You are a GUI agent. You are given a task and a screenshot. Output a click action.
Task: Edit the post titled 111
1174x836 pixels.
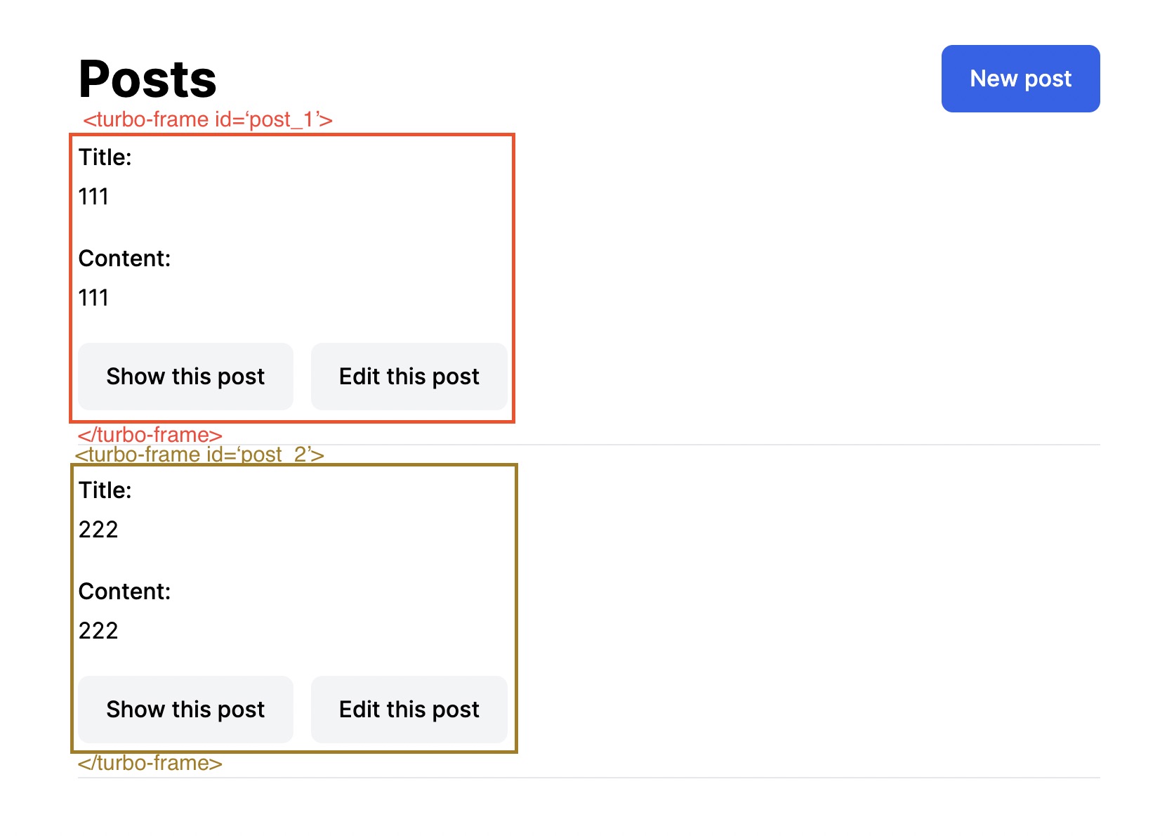(x=409, y=377)
